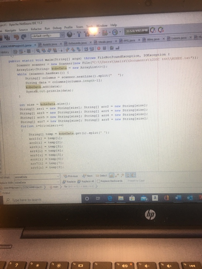This screenshot has height=269, width=202.
Task: Click the Windows search box
Action: coord(42,200)
